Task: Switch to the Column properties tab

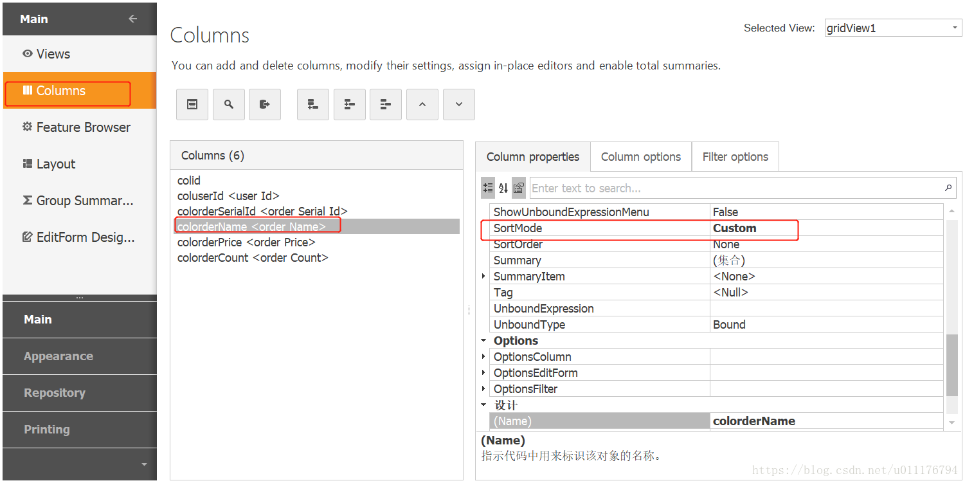Action: [x=533, y=157]
